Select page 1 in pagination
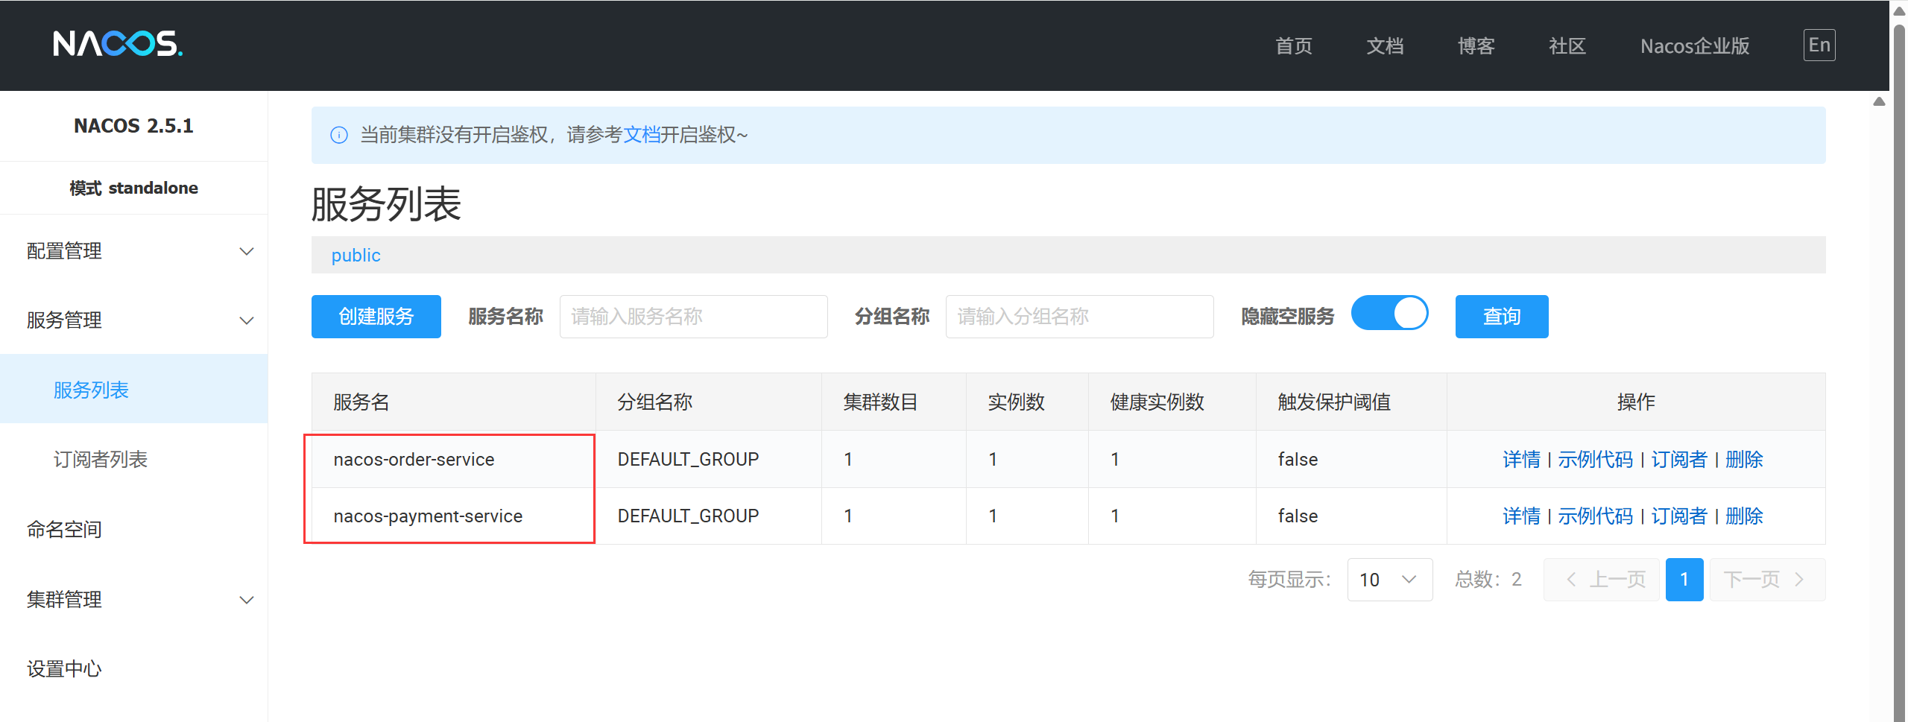1908x722 pixels. pos(1684,580)
